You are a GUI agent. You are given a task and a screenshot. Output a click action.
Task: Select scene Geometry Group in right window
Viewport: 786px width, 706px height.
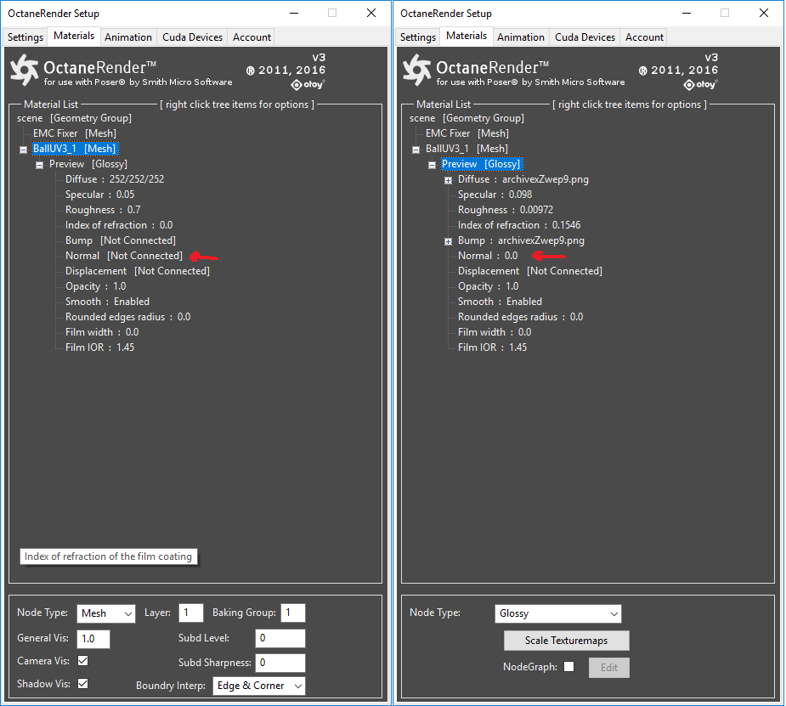coord(467,118)
